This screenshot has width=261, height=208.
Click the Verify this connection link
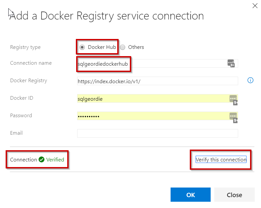221,160
